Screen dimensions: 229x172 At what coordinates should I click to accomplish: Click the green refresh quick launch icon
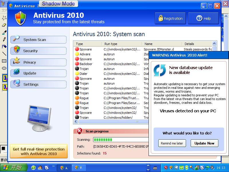pos(33,168)
